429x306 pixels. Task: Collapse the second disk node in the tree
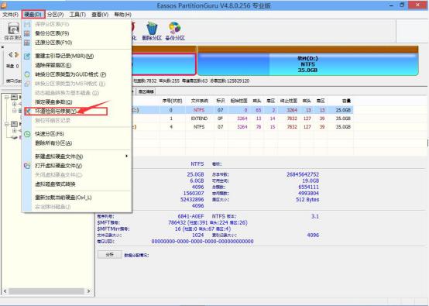tap(6, 124)
